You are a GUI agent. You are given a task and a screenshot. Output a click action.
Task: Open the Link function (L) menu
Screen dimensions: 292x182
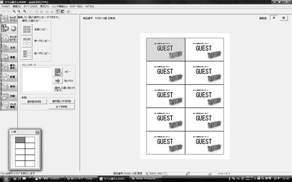[59, 6]
